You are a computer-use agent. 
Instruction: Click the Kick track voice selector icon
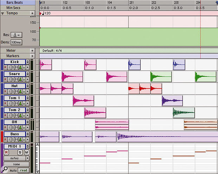pyautogui.click(x=20, y=67)
